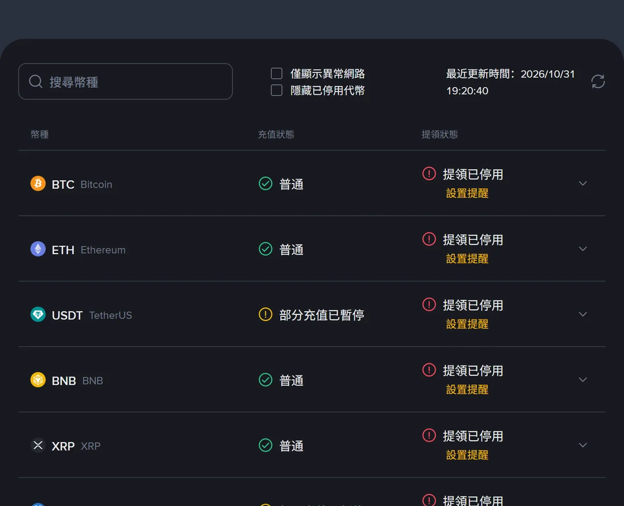Click the TetherUS name text

(x=110, y=315)
